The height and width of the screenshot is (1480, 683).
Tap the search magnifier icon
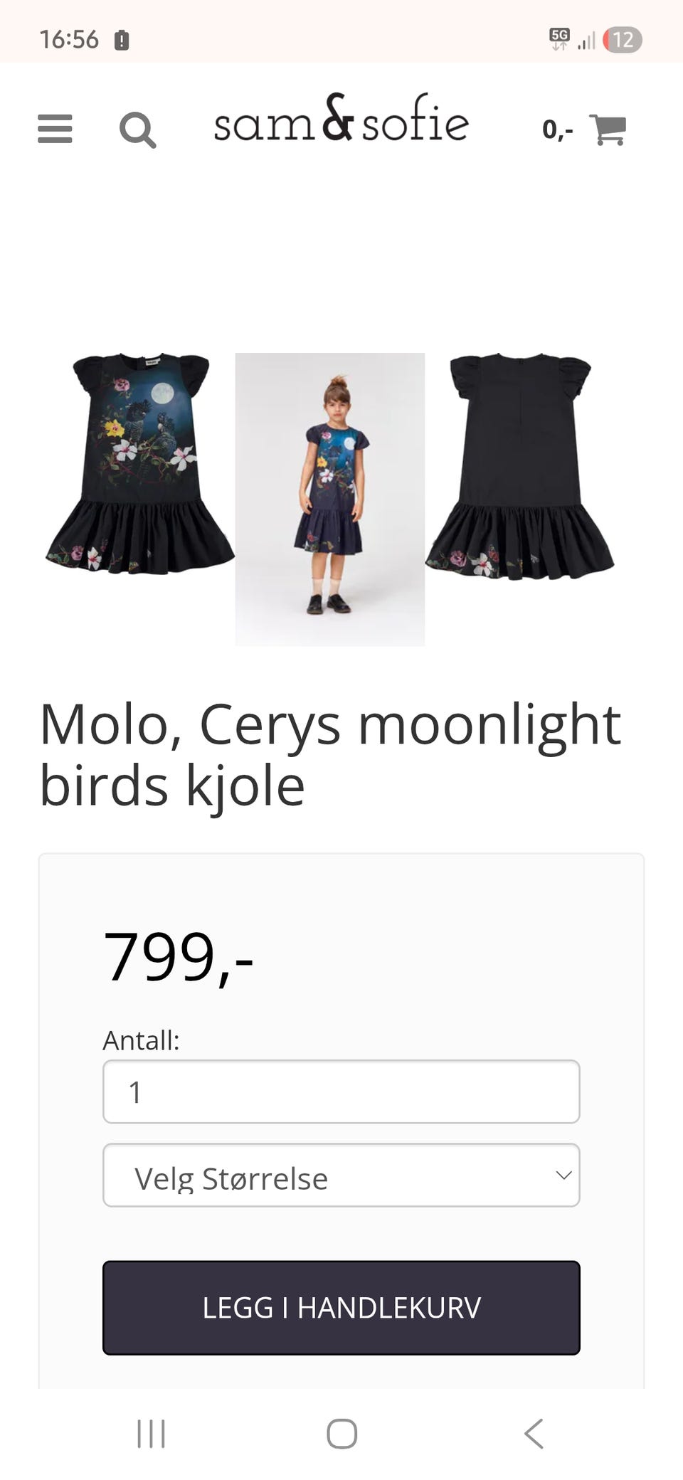[x=137, y=129]
